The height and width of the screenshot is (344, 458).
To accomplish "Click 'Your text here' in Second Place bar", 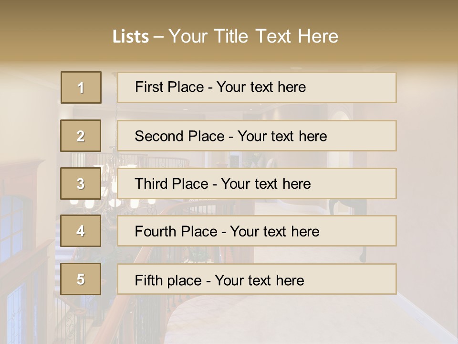I will pos(282,136).
